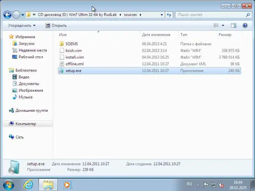Screen dimensions: 255x191
Task: Expand the hidden path chevrons in address bar
Action: (x=34, y=15)
